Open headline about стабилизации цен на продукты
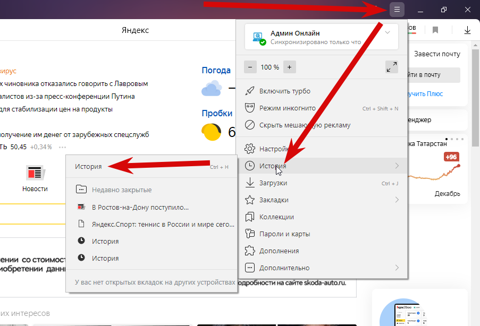This screenshot has height=326, width=480. (x=56, y=109)
